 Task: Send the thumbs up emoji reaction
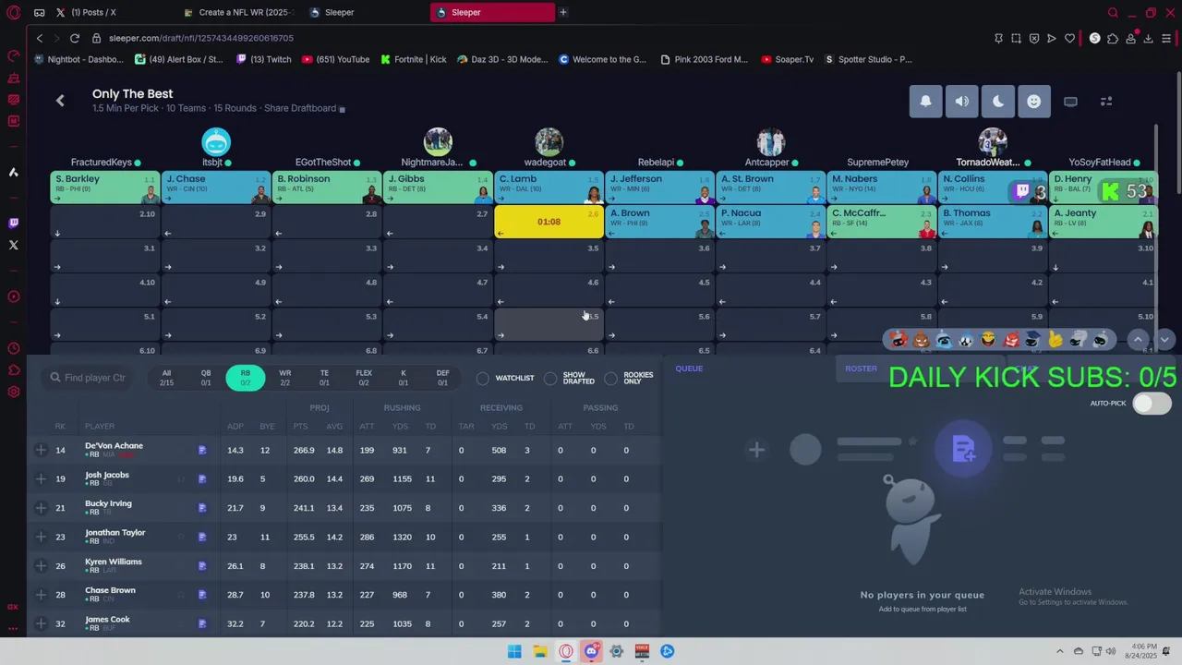[1055, 340]
